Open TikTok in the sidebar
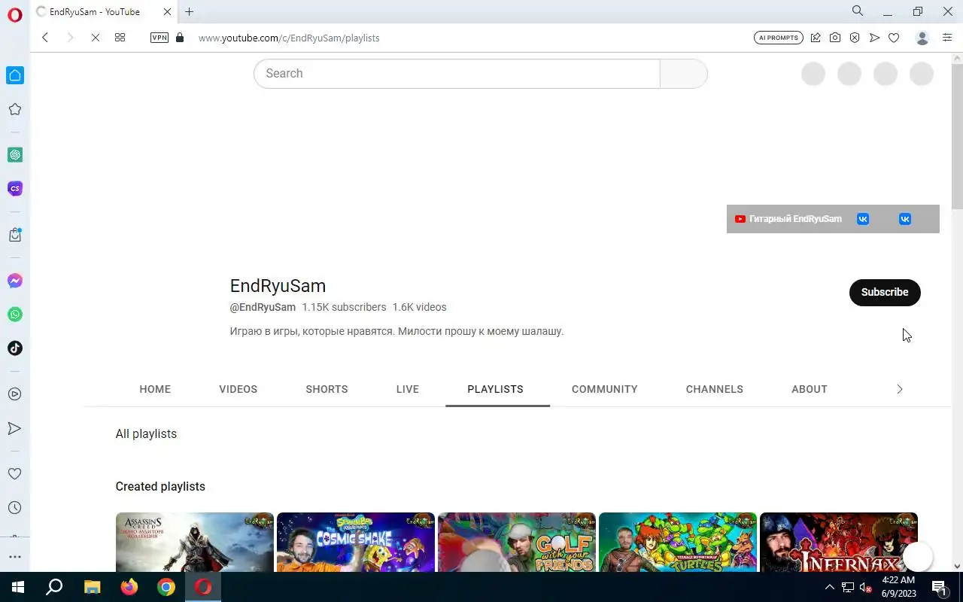 15,348
